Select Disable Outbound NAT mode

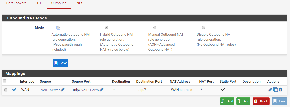pyautogui.click(x=203, y=28)
